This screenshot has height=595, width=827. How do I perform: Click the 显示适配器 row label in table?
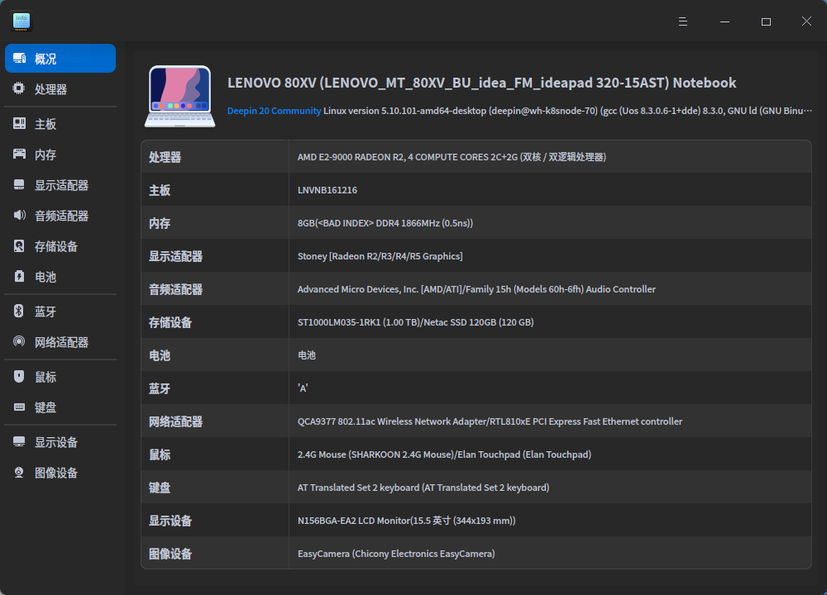click(175, 257)
